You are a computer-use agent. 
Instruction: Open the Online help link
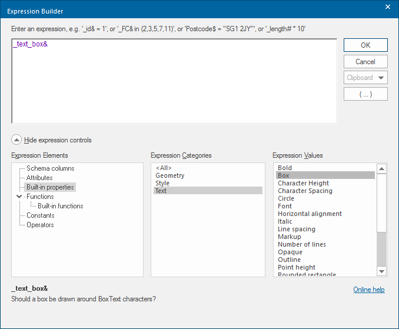pyautogui.click(x=368, y=290)
